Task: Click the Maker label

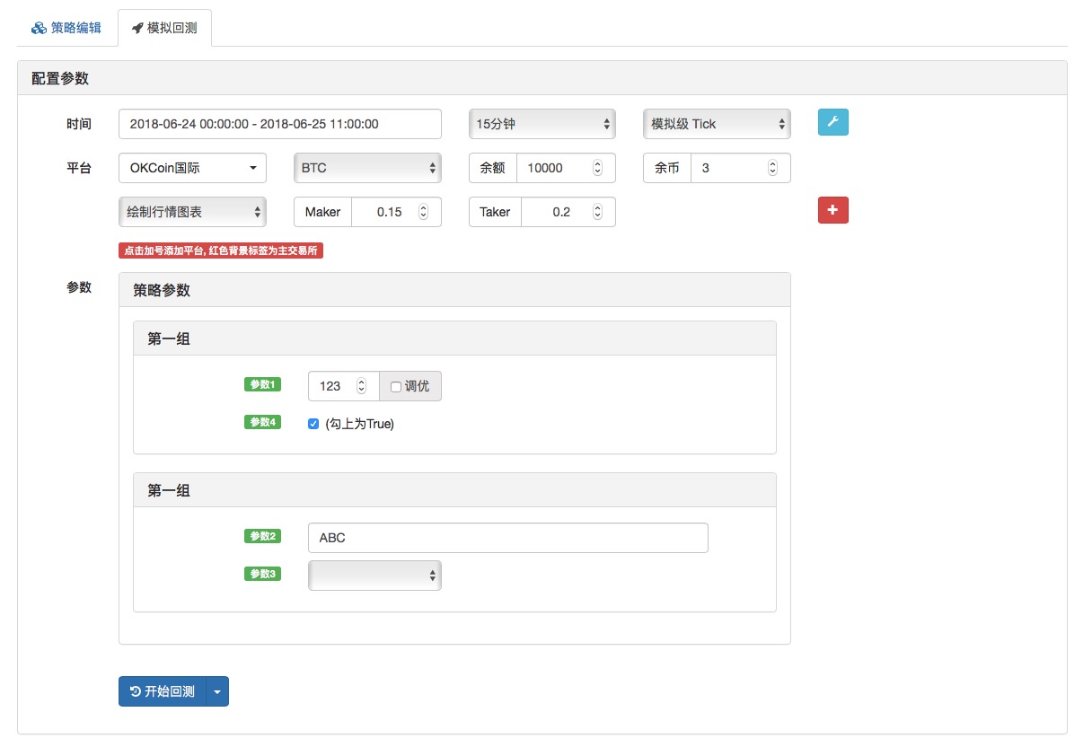Action: point(323,212)
